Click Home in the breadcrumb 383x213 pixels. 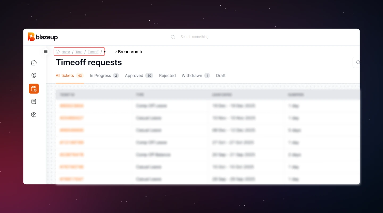coord(66,52)
